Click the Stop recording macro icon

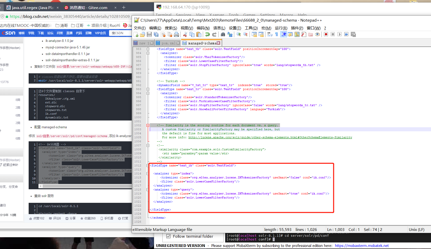pyautogui.click(x=333, y=34)
